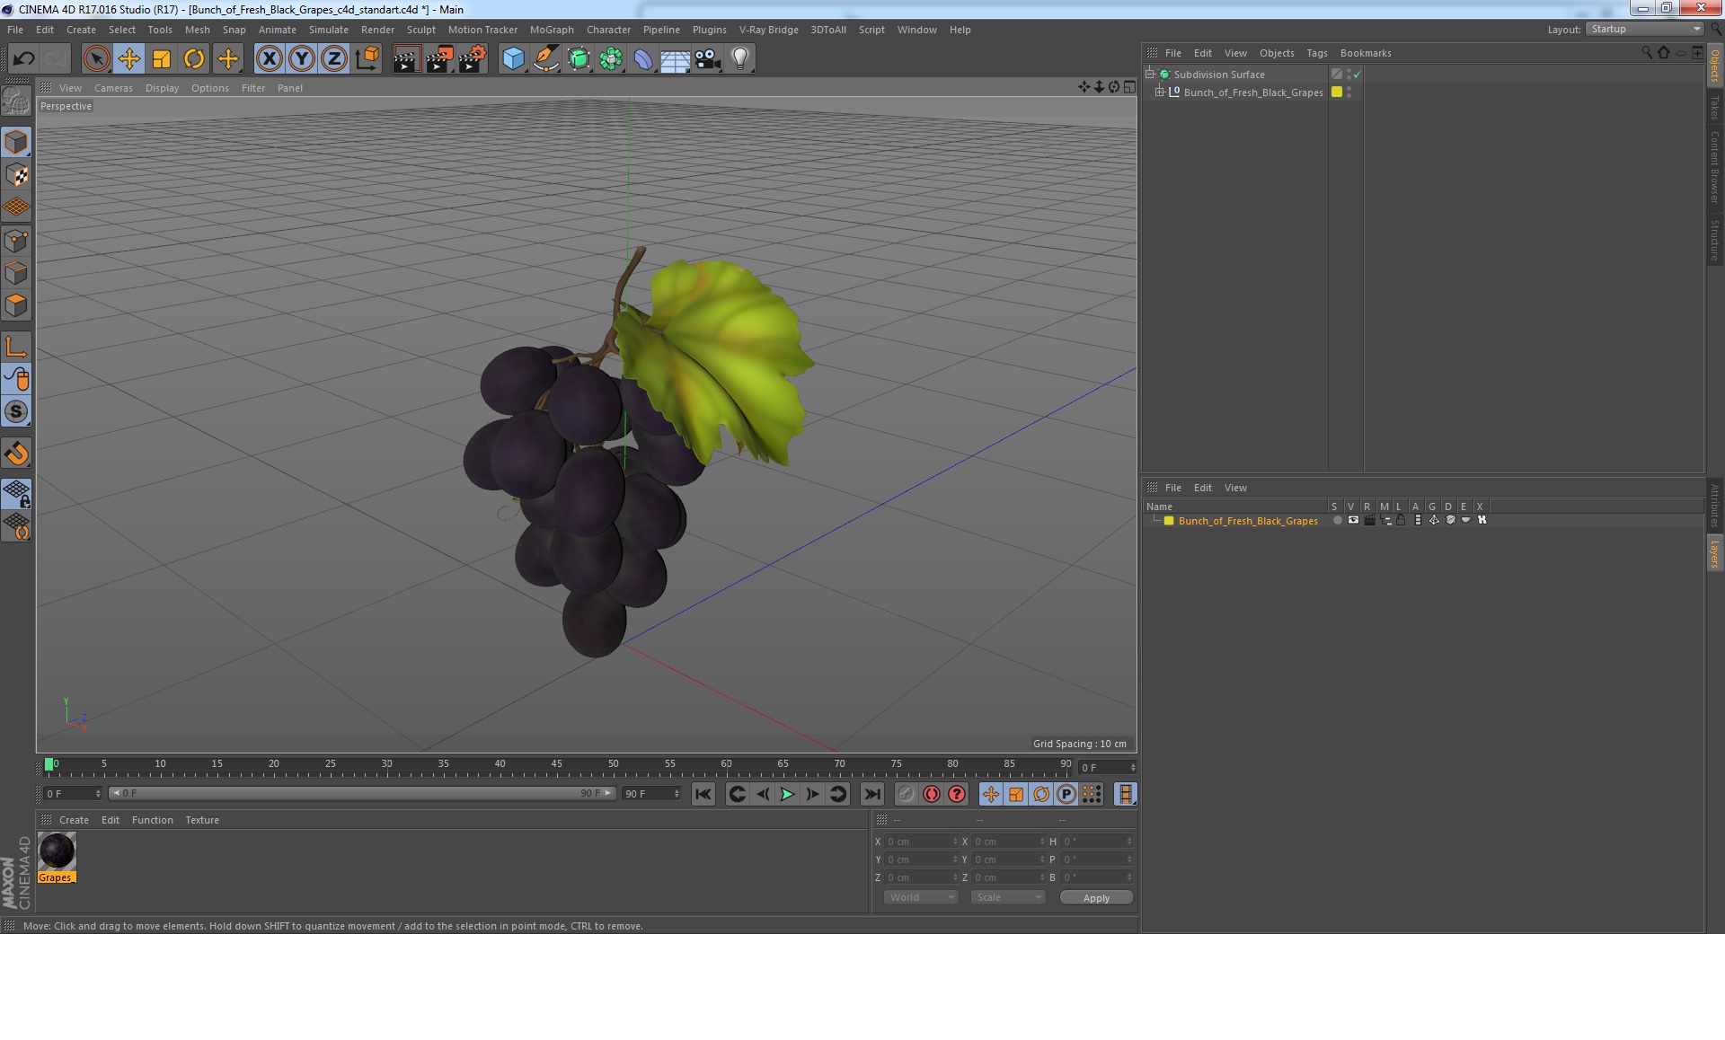Toggle X axis lock

coord(269,59)
